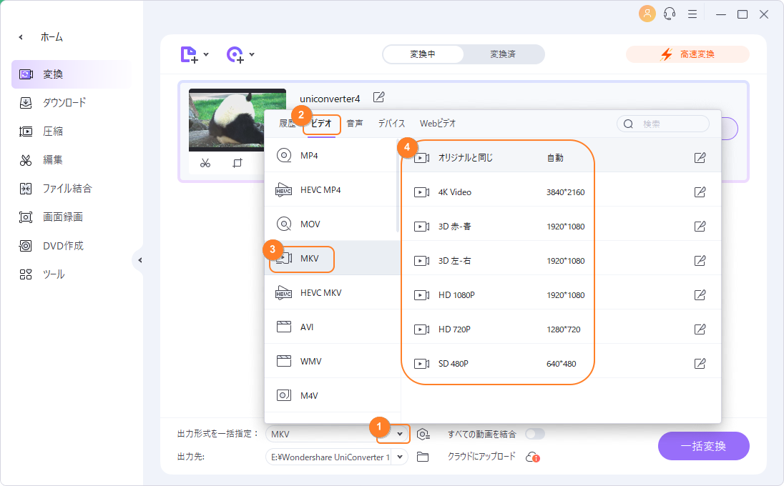
Task: Click the add disc/DVD load icon
Action: (x=235, y=54)
